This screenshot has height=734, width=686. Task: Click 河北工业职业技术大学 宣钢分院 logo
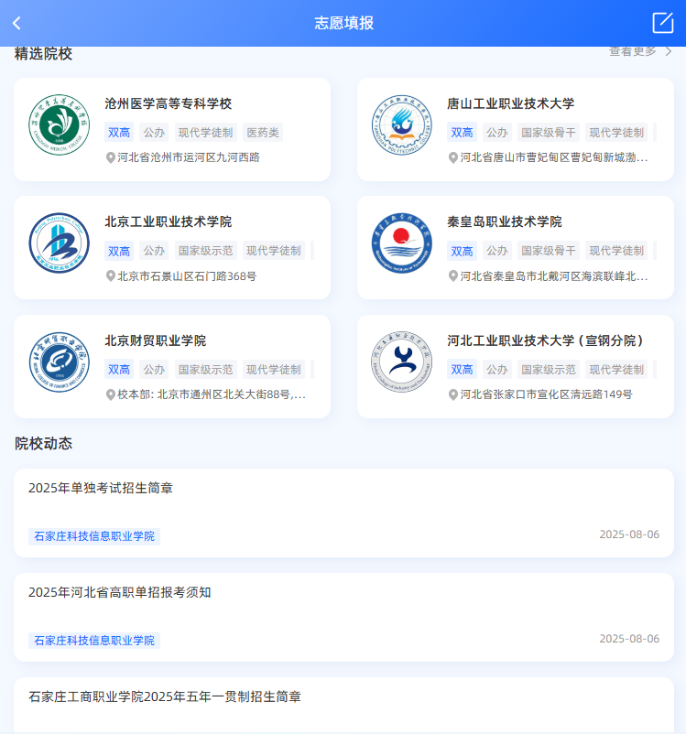[401, 362]
